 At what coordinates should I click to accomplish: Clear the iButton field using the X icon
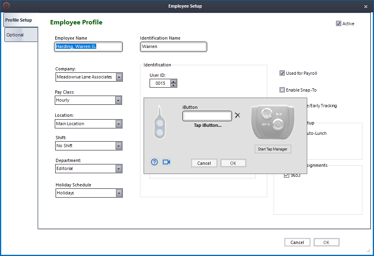(x=238, y=116)
